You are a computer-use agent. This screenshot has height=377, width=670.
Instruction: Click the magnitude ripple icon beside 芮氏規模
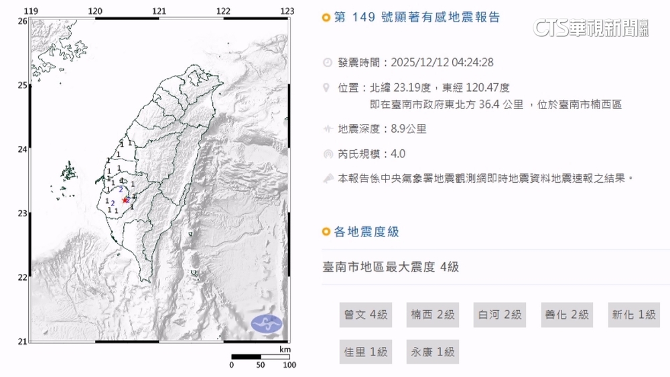pyautogui.click(x=328, y=154)
